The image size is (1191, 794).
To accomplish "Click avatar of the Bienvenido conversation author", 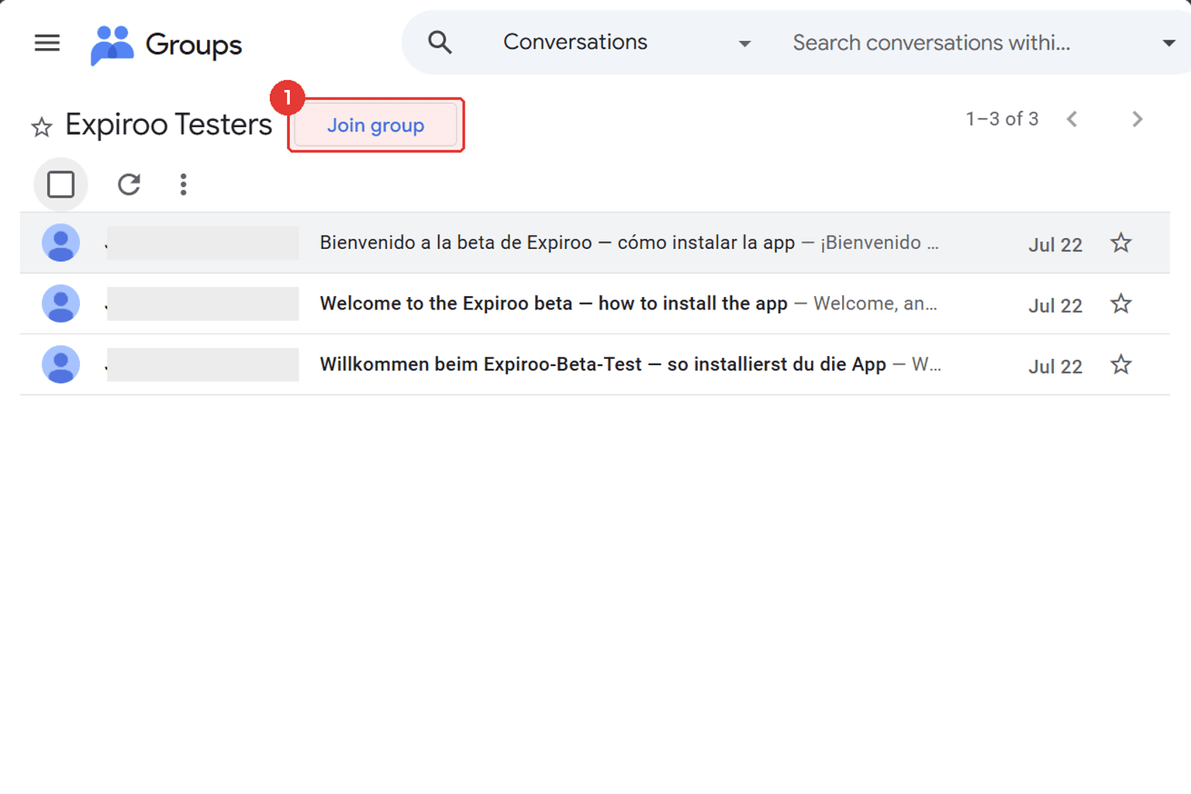I will pos(60,243).
